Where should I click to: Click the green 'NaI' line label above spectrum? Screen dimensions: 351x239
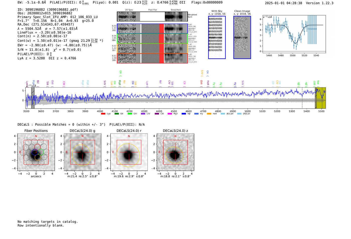coord(318,83)
